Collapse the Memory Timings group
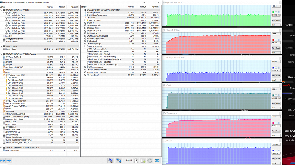 (1, 46)
